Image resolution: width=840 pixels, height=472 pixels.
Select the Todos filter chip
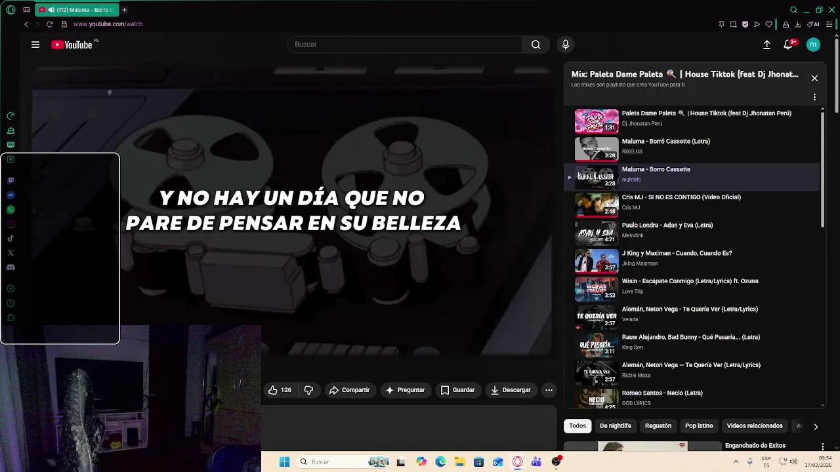pos(577,426)
